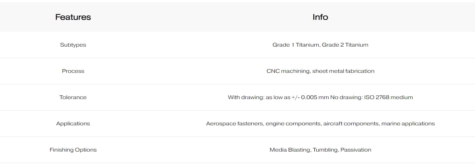The image size is (475, 165).
Task: Select the Subtypes row label
Action: [x=73, y=45]
